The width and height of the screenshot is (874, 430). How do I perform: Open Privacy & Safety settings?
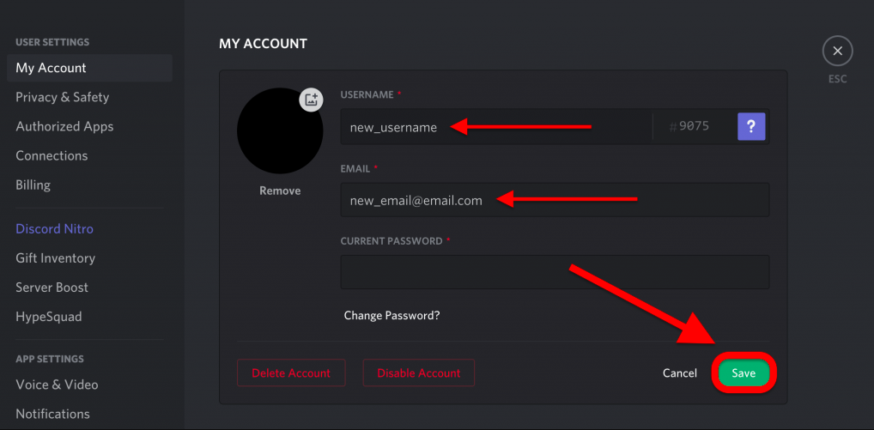pos(63,97)
